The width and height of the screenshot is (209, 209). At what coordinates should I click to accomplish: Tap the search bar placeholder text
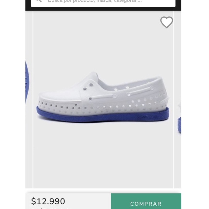pos(95,1)
